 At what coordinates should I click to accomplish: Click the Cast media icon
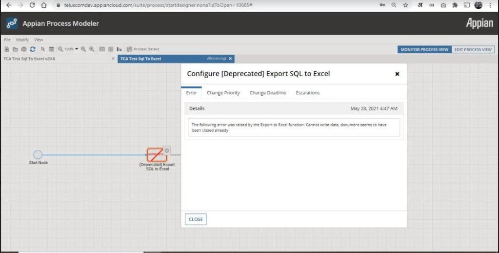tap(466, 5)
